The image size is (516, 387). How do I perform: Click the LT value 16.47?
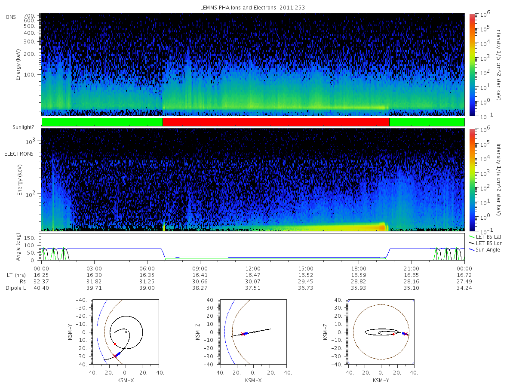pos(253,275)
